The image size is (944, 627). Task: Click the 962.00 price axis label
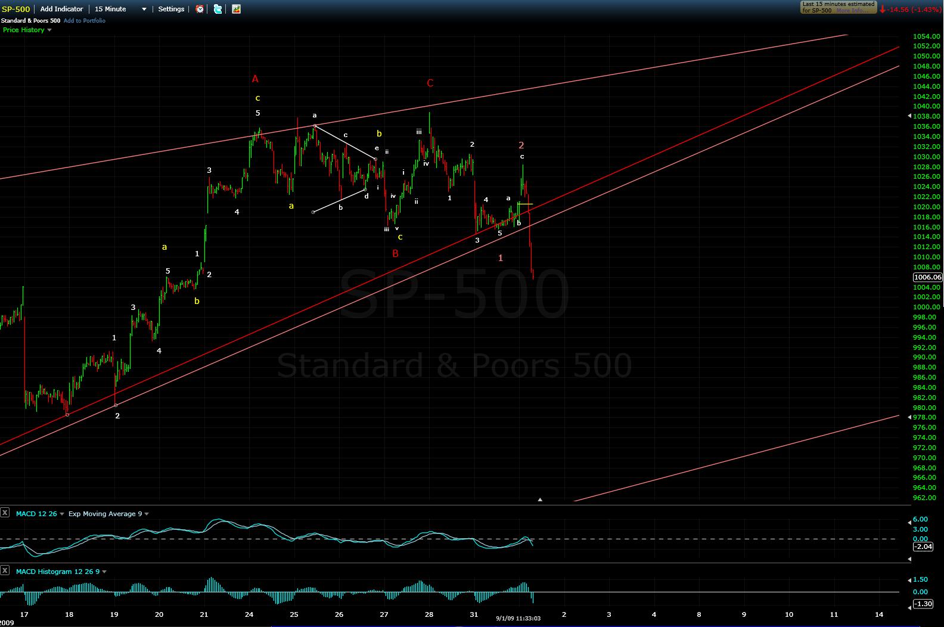click(924, 498)
